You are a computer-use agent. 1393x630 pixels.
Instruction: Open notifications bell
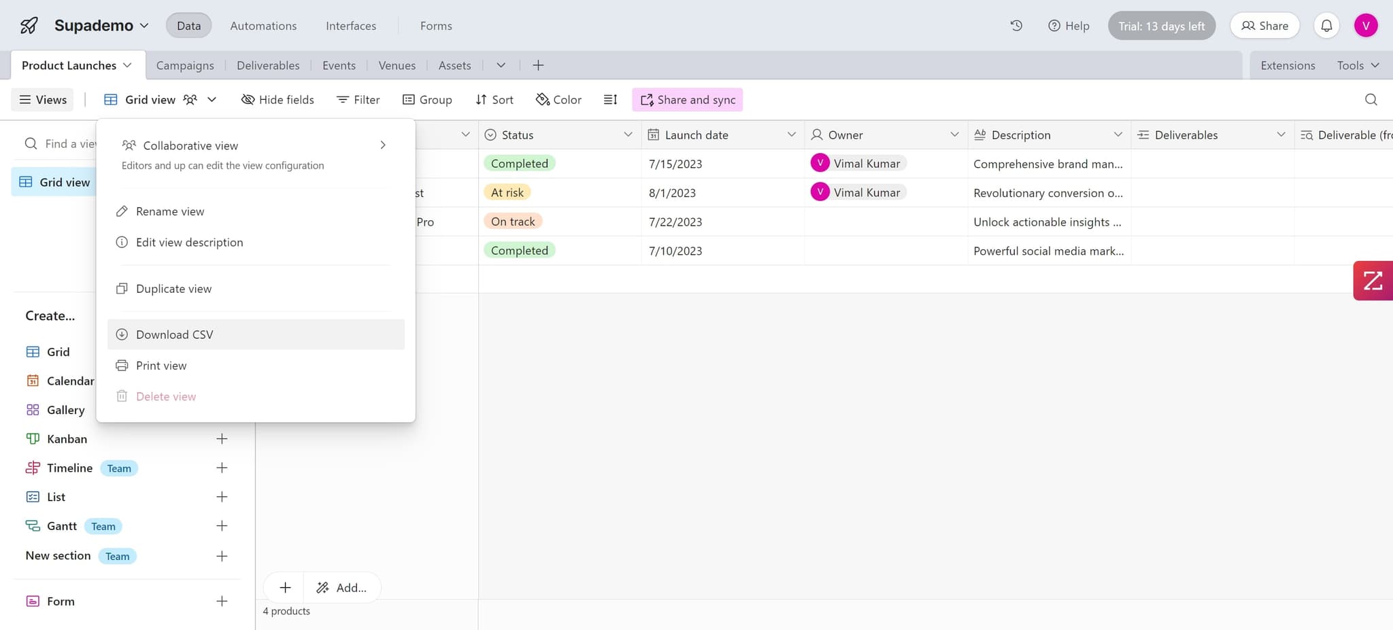coord(1326,25)
